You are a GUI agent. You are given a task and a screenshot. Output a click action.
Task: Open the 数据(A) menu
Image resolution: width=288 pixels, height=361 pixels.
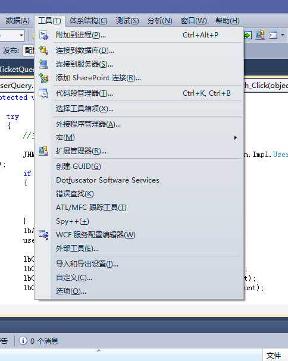(17, 21)
